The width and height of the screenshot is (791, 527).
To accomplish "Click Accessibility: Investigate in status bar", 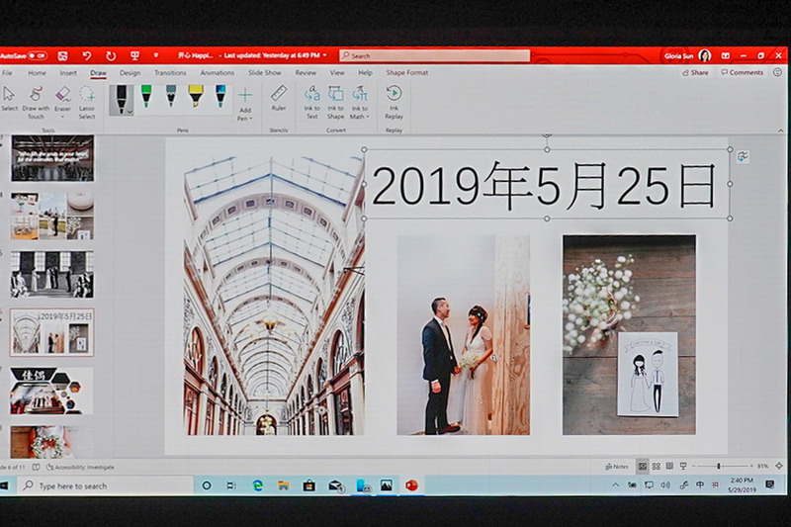I will pyautogui.click(x=81, y=467).
